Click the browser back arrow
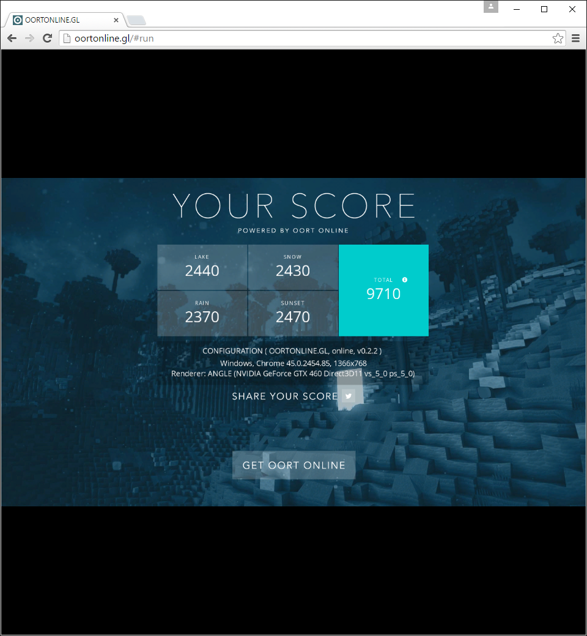Image resolution: width=587 pixels, height=636 pixels. (12, 38)
